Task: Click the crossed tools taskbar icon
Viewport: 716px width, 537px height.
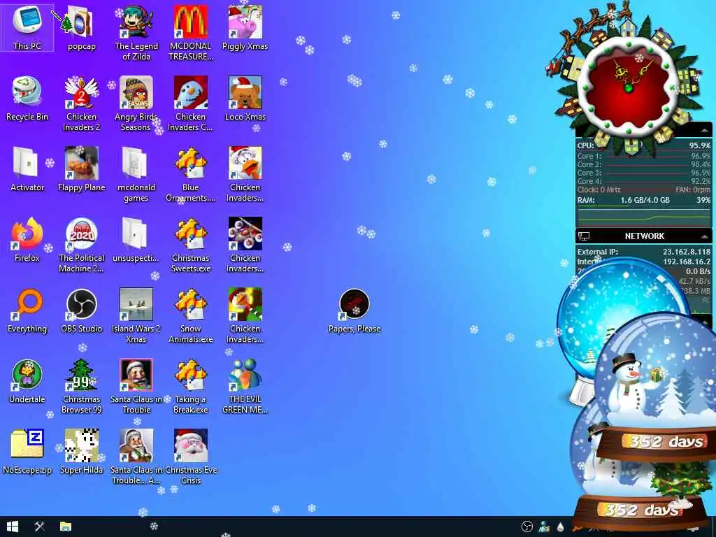Action: pyautogui.click(x=39, y=527)
